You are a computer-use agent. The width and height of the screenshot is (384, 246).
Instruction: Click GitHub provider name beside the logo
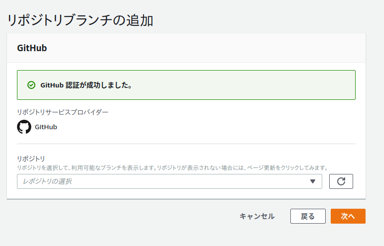coord(46,127)
